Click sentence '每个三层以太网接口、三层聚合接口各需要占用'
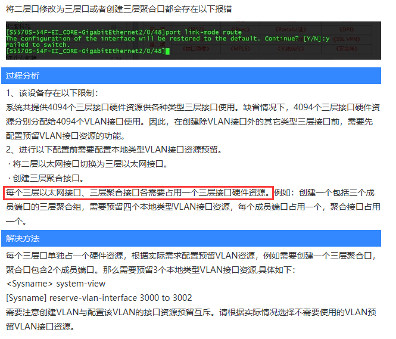 [x=138, y=193]
